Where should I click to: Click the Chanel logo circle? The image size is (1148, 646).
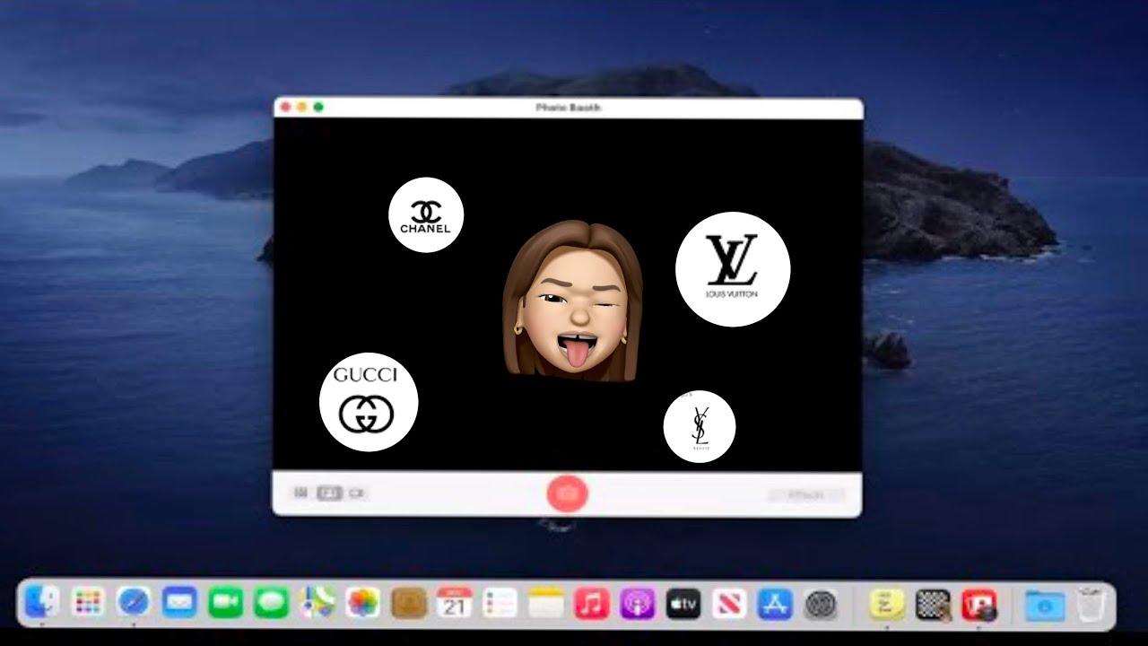426,214
